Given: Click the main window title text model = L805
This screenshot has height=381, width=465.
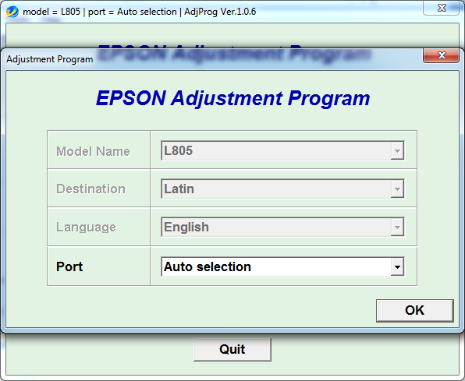Looking at the screenshot, I should [x=51, y=12].
